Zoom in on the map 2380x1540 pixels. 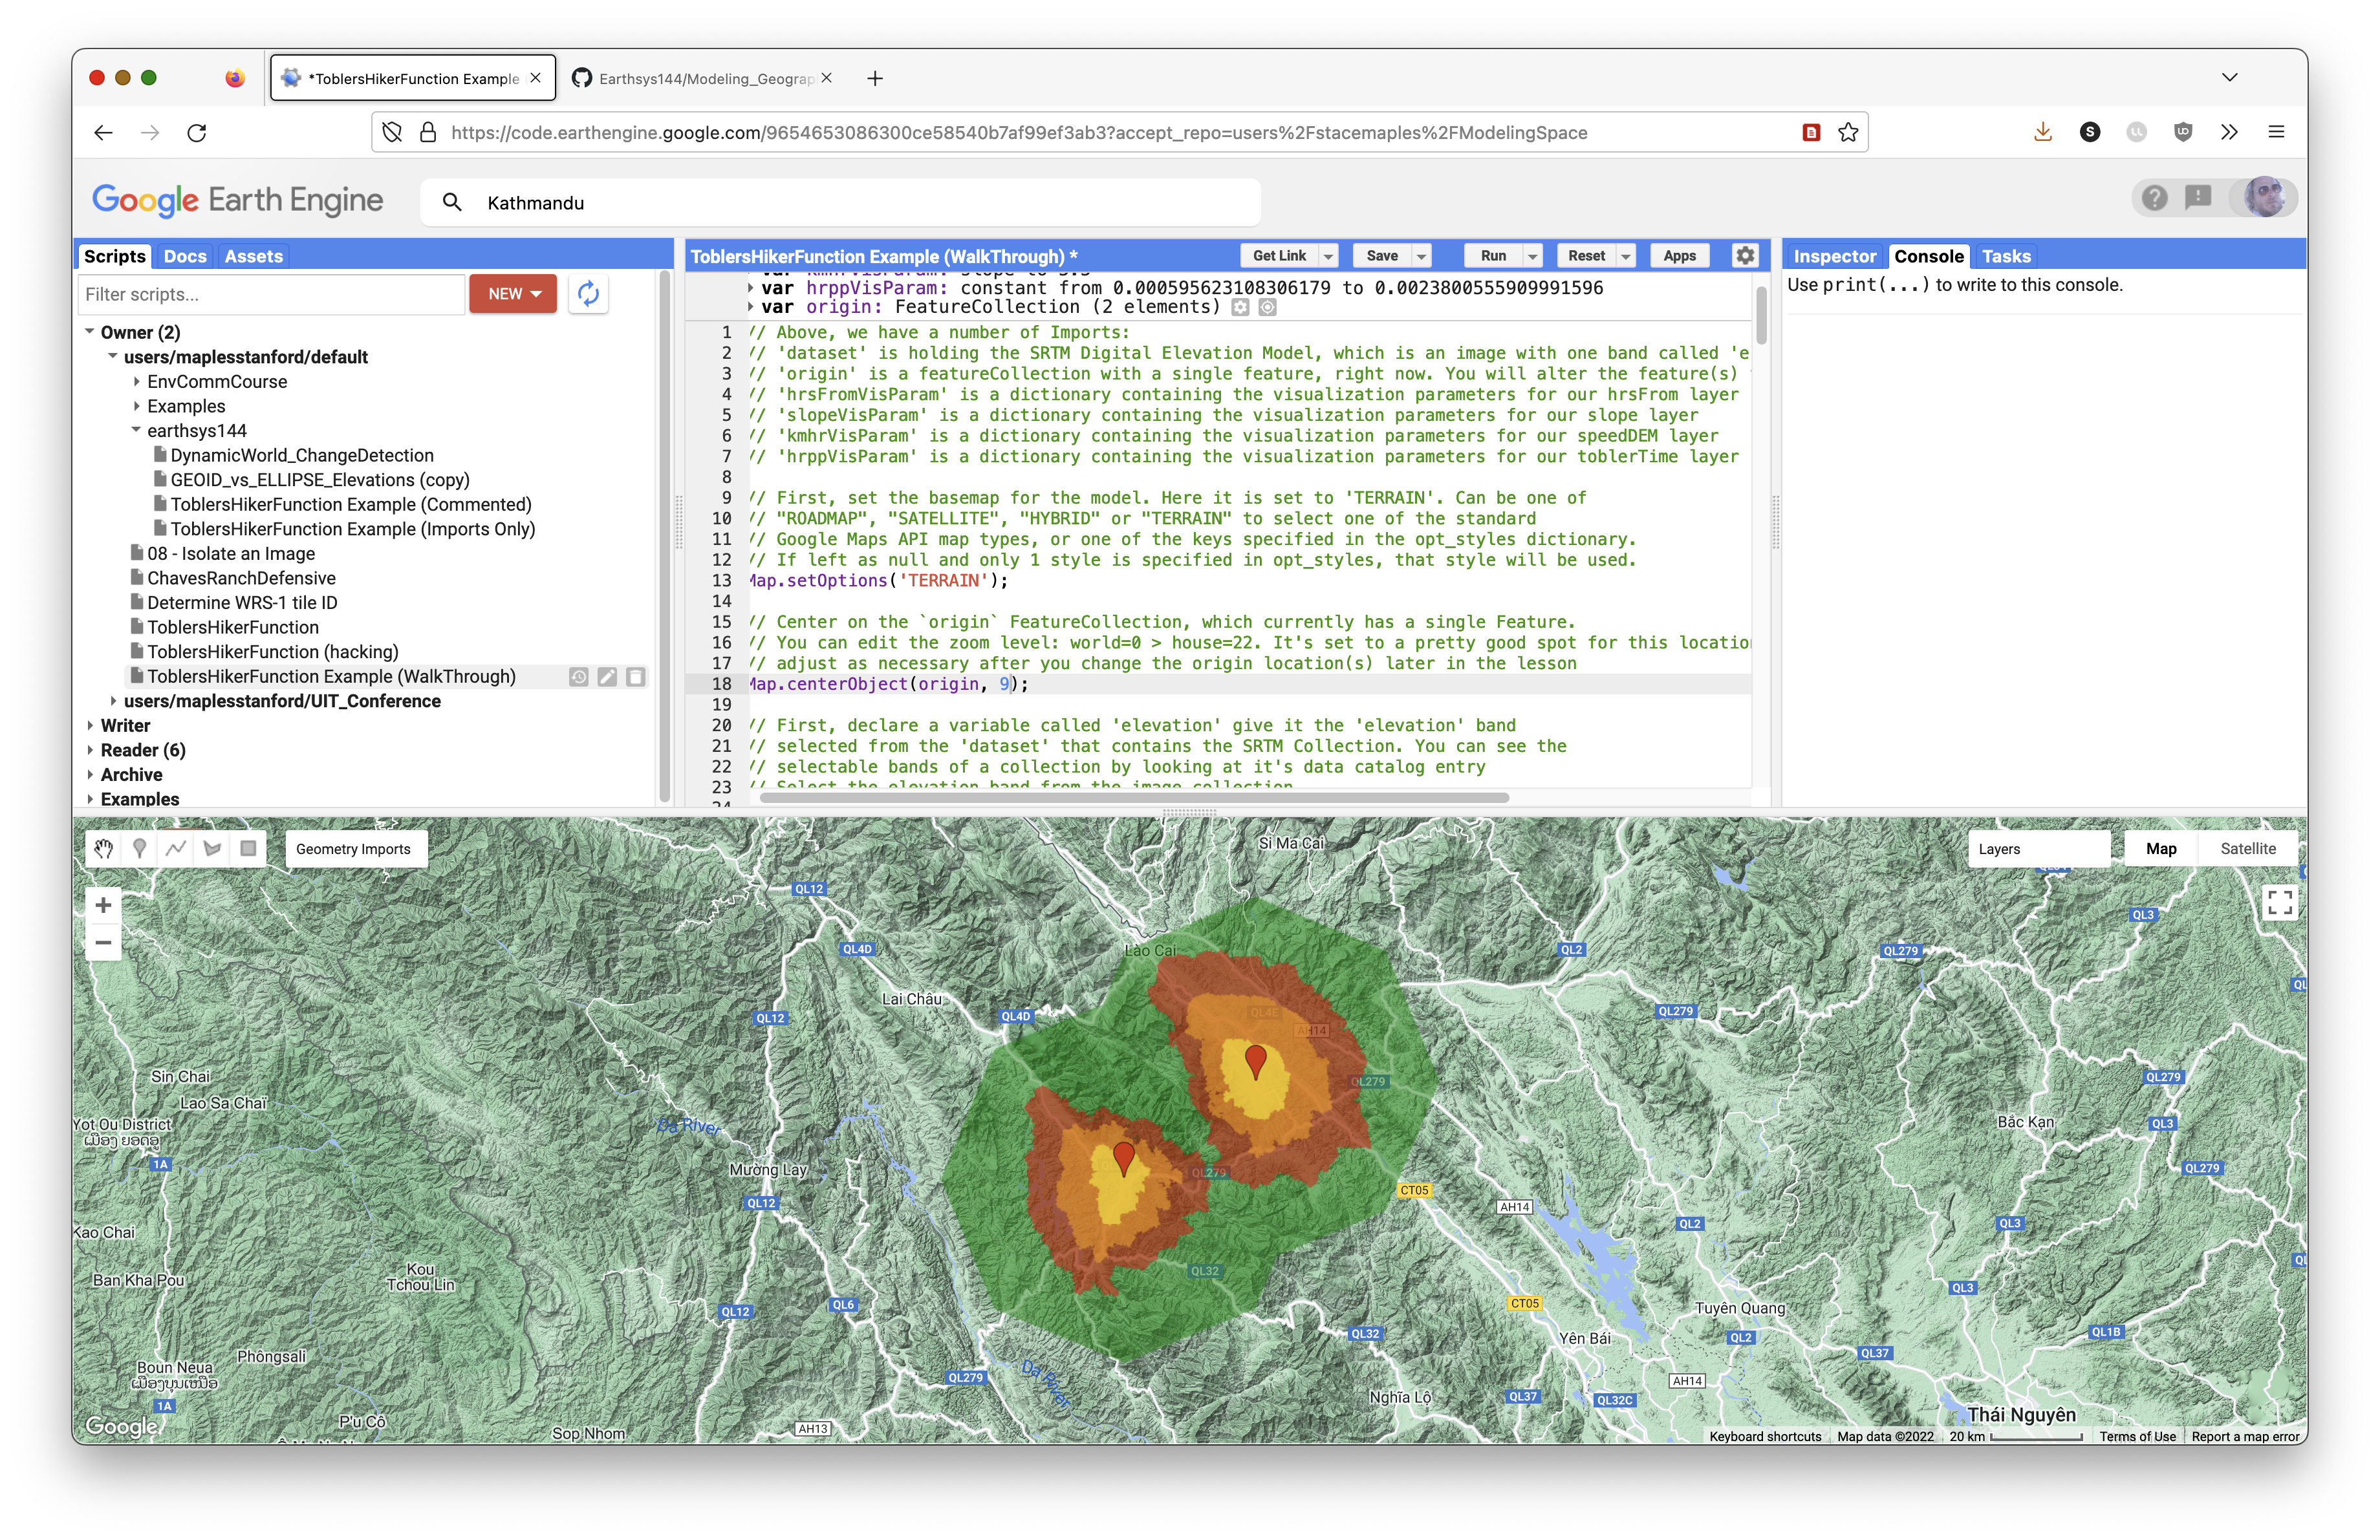(103, 905)
